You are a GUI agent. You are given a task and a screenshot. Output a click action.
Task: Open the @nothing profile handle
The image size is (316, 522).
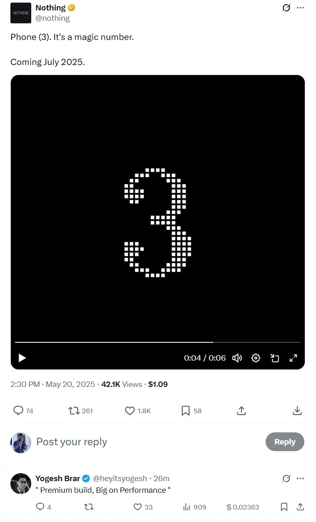52,18
